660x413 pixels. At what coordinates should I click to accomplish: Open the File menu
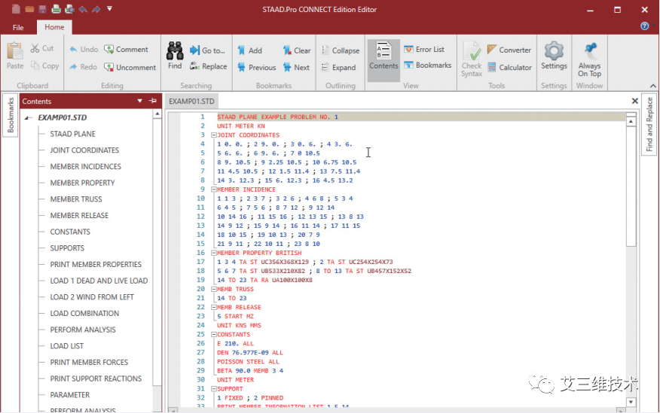18,27
